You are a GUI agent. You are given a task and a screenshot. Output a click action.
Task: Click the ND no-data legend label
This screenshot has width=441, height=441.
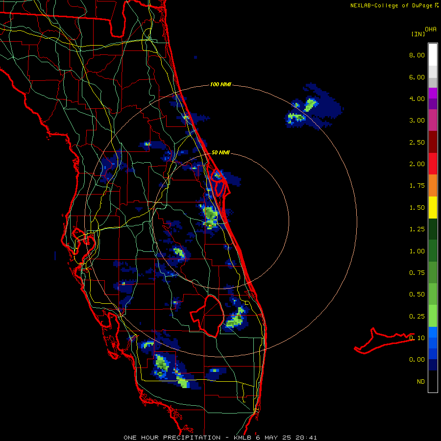421,382
